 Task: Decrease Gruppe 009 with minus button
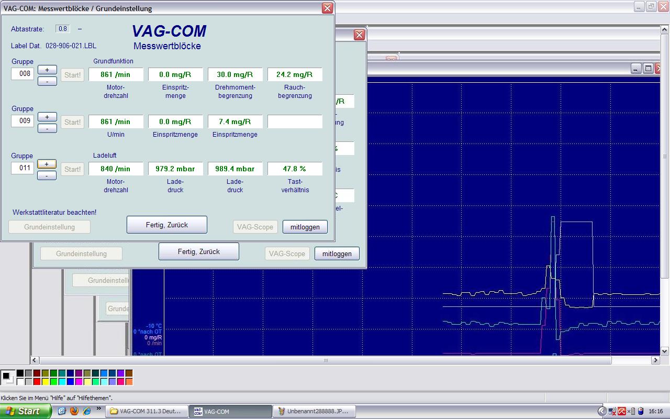click(47, 128)
